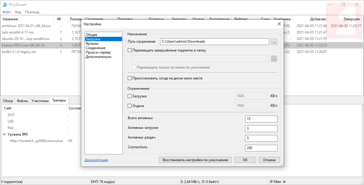Open the Файл menu
This screenshot has height=185, width=364.
pos(6,12)
